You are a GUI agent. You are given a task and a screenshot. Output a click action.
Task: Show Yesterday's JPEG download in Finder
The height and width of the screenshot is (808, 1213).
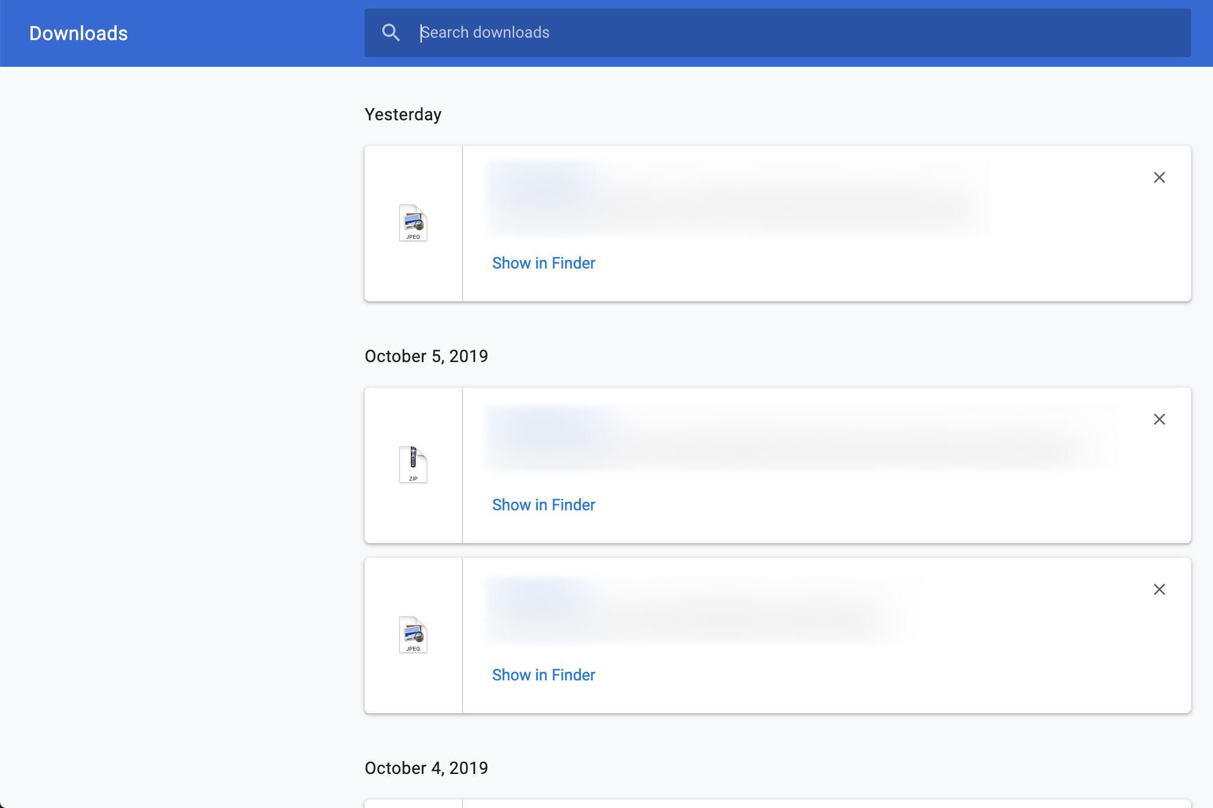(543, 263)
